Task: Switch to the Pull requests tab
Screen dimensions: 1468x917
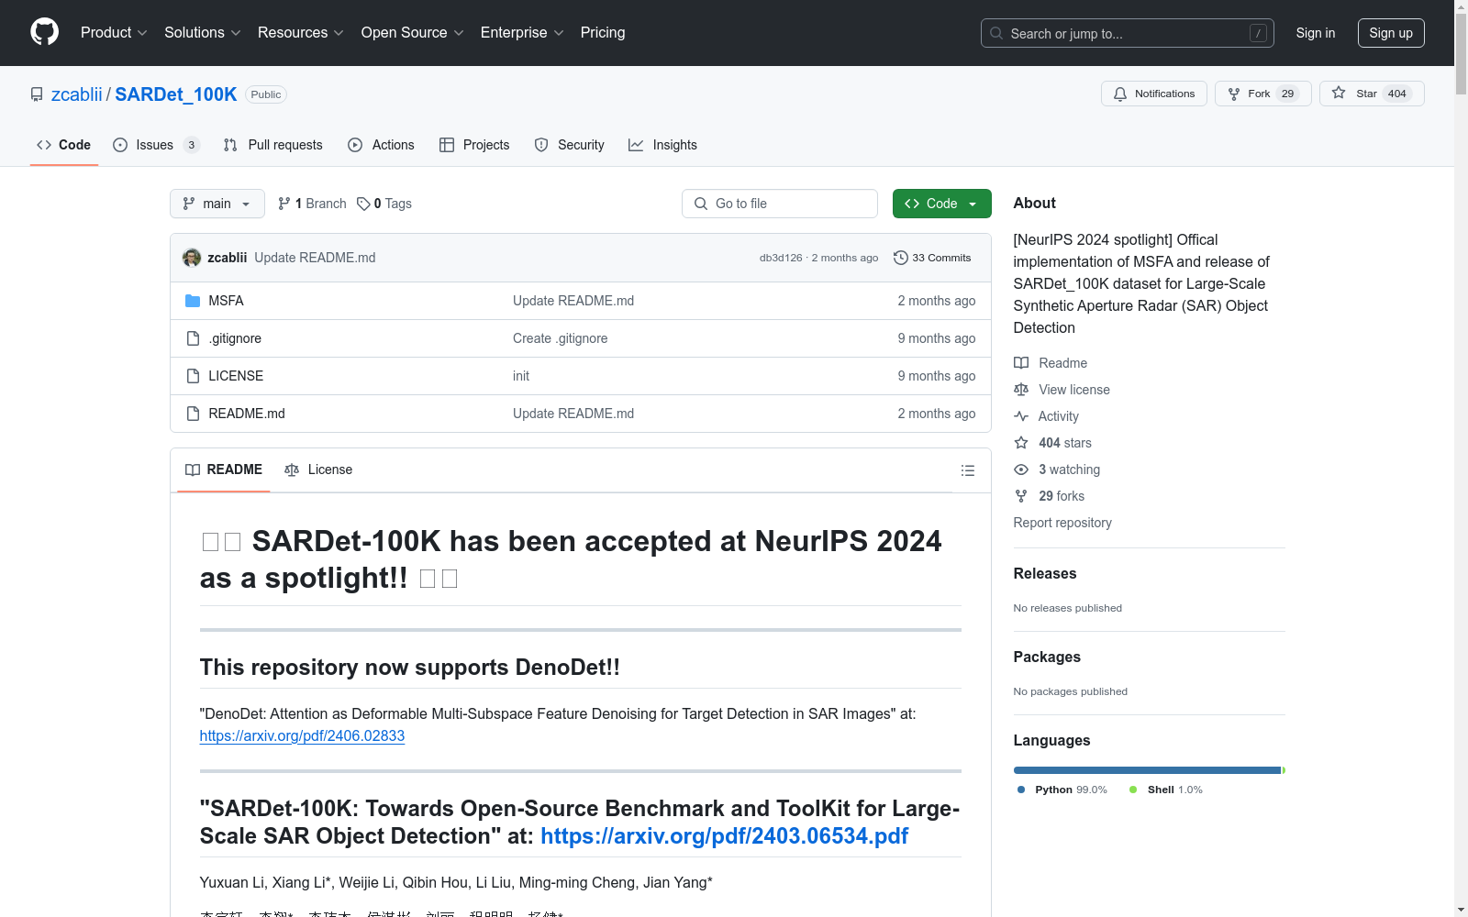Action: 273,145
